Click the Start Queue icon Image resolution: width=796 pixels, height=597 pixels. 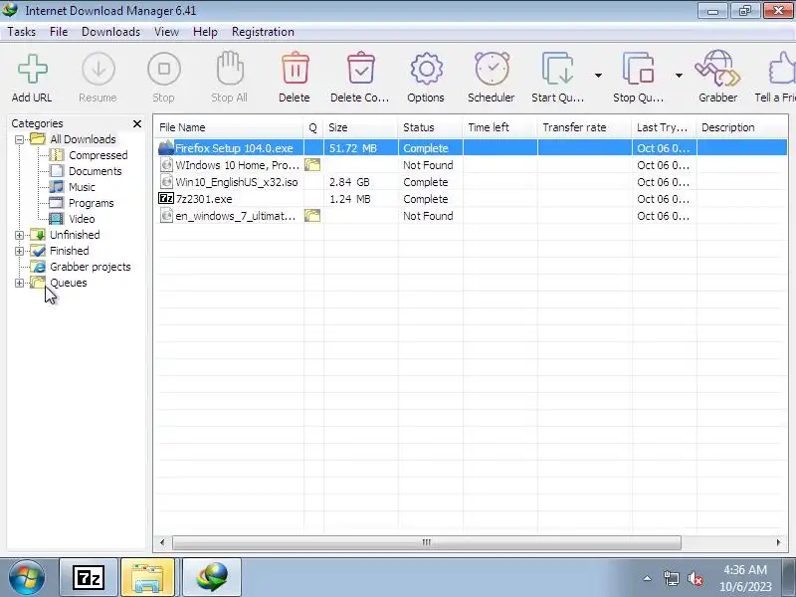(x=557, y=69)
